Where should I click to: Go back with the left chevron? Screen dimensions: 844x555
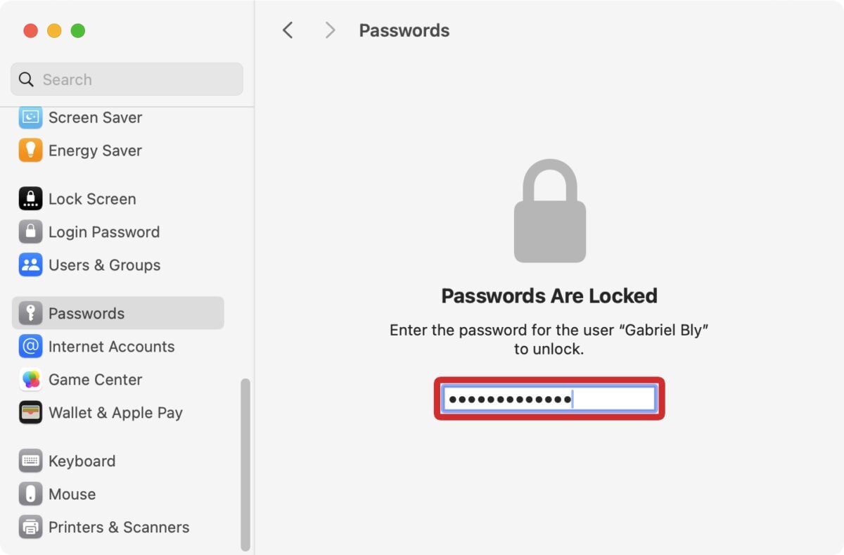click(287, 30)
